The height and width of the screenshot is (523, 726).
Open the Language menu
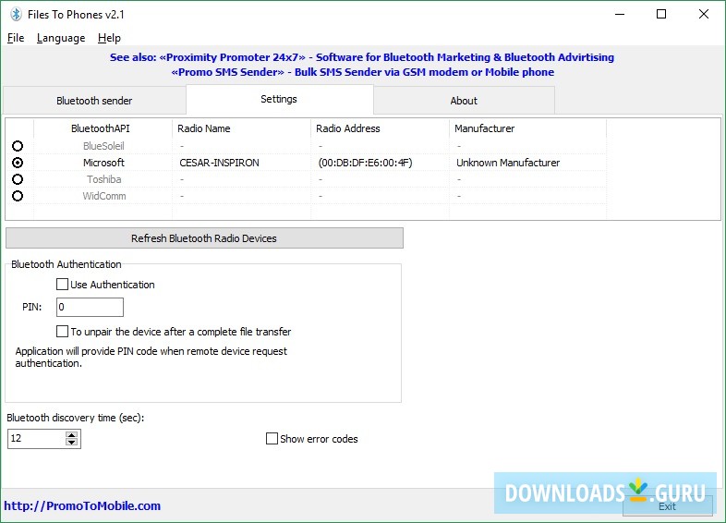point(61,38)
